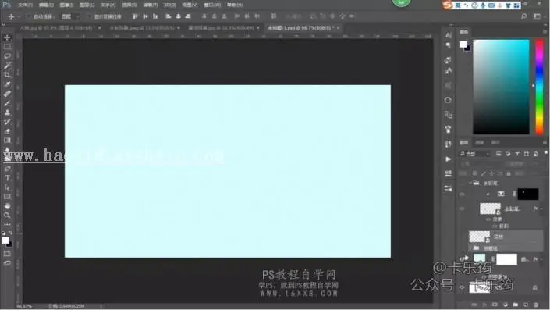Viewport: 550px width, 310px height.
Task: Select the Eraser tool
Action: click(7, 131)
